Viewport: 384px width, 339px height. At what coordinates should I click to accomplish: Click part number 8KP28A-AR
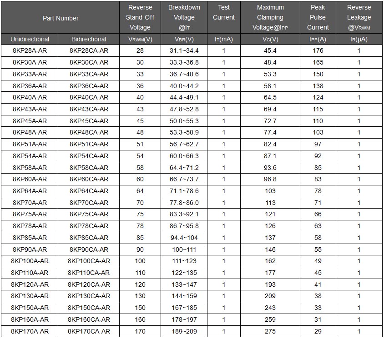[x=30, y=50]
